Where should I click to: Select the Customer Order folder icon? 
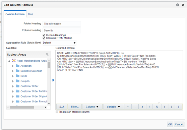click(18, 86)
